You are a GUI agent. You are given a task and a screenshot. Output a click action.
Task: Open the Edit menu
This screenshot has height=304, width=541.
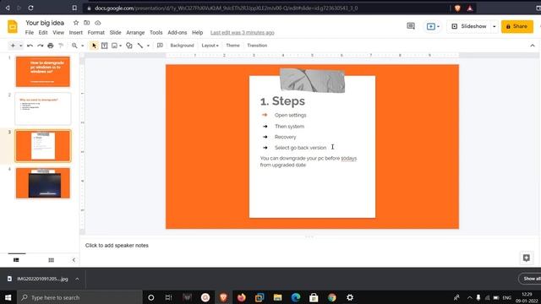(x=43, y=32)
